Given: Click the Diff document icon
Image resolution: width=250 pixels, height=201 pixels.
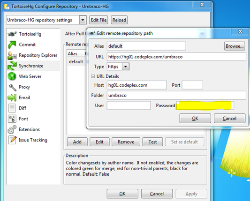Looking at the screenshot, I should pyautogui.click(x=12, y=108).
